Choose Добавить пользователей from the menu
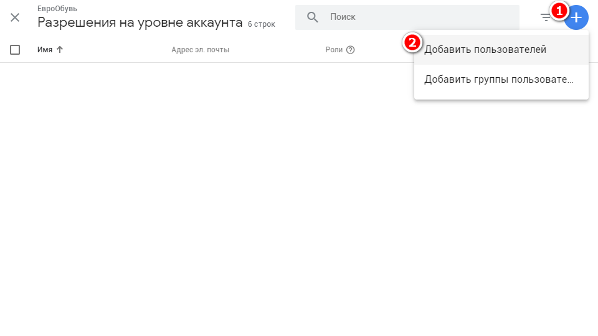Viewport: 598px width, 336px height. 501,50
